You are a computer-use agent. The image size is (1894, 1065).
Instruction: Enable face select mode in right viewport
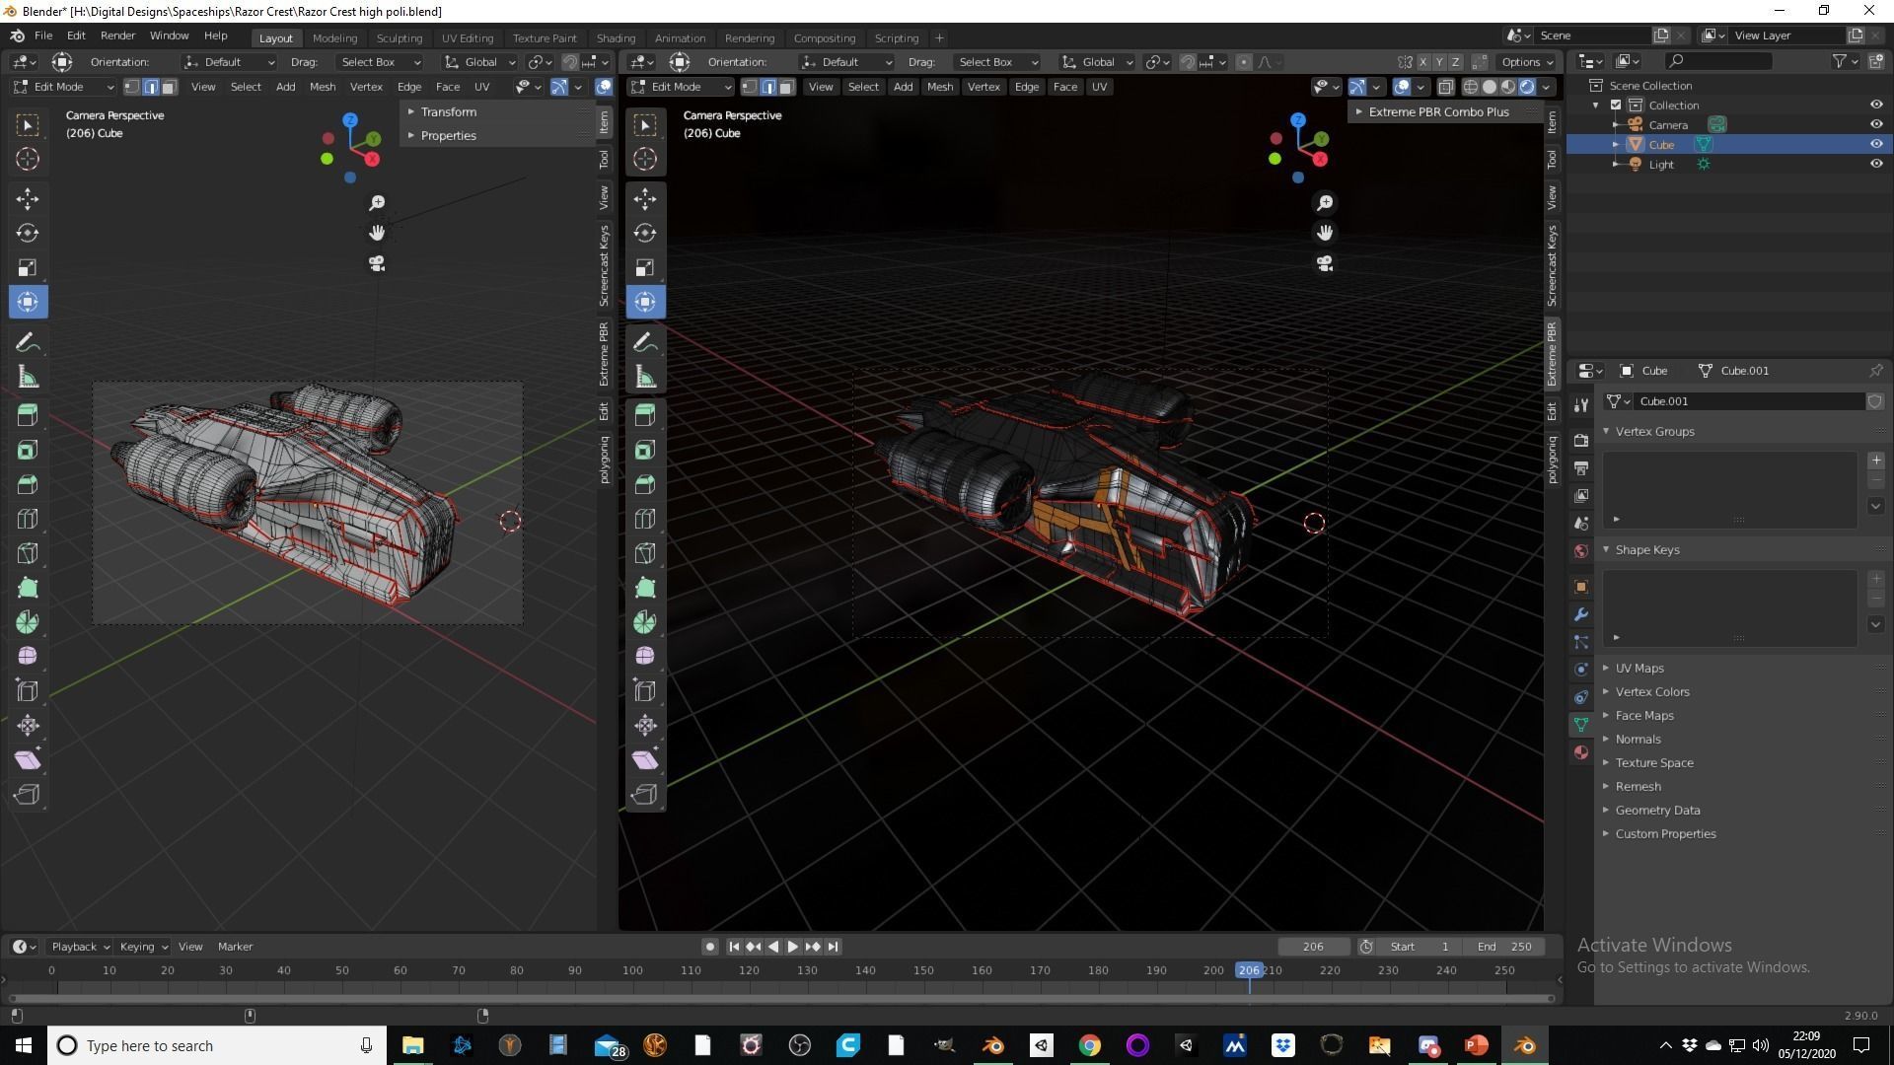click(786, 87)
